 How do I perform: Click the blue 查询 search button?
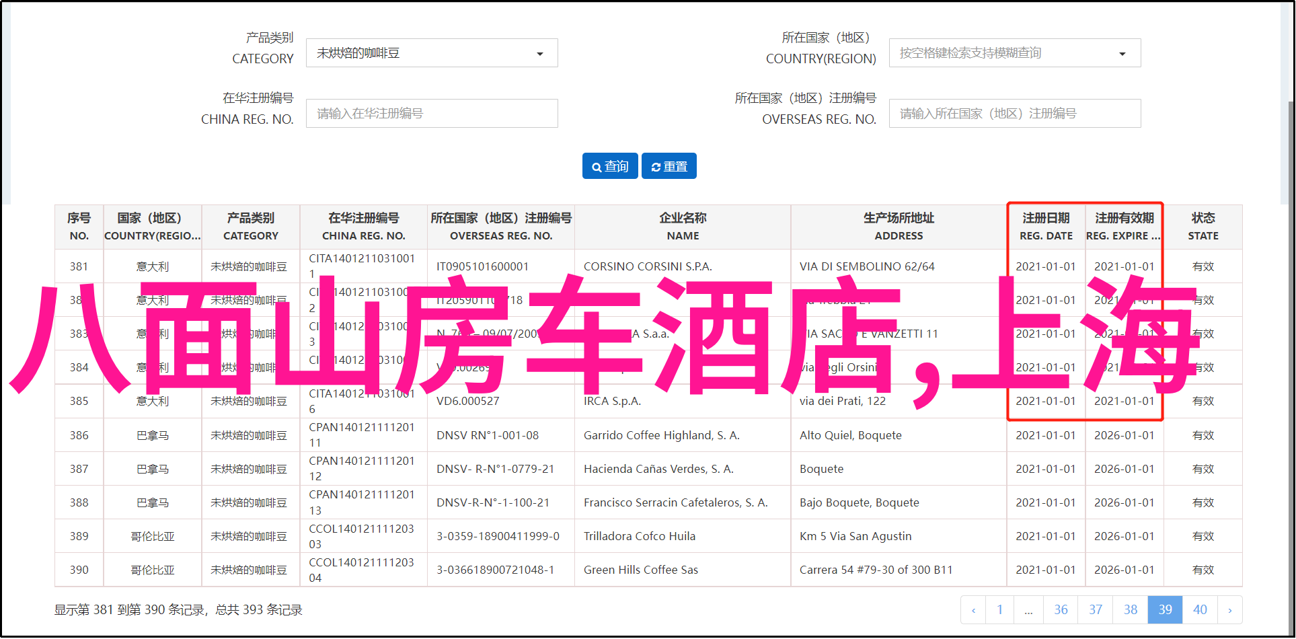(x=610, y=166)
